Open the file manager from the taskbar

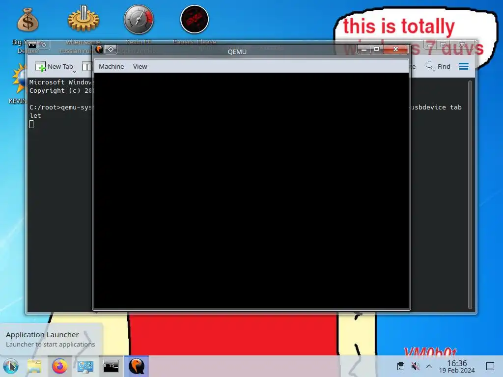pos(34,366)
